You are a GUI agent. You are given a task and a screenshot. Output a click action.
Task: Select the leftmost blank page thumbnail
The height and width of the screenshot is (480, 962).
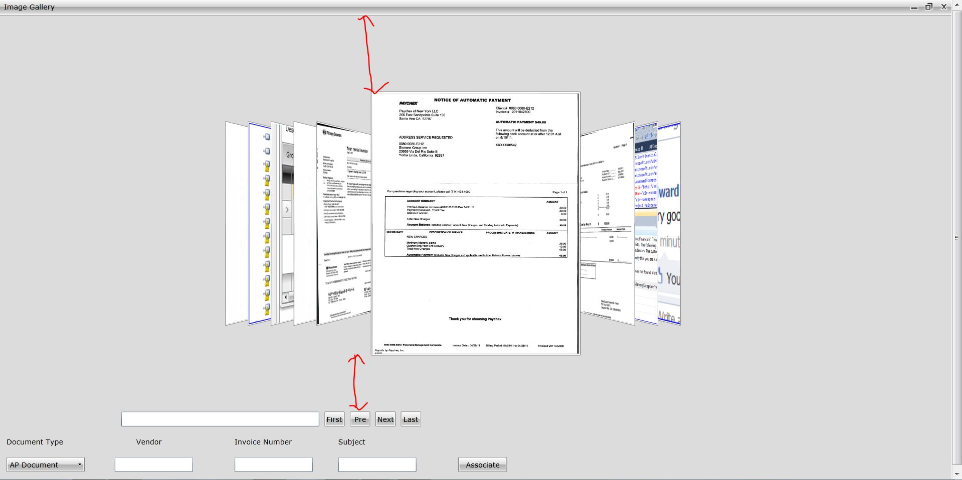[x=237, y=224]
